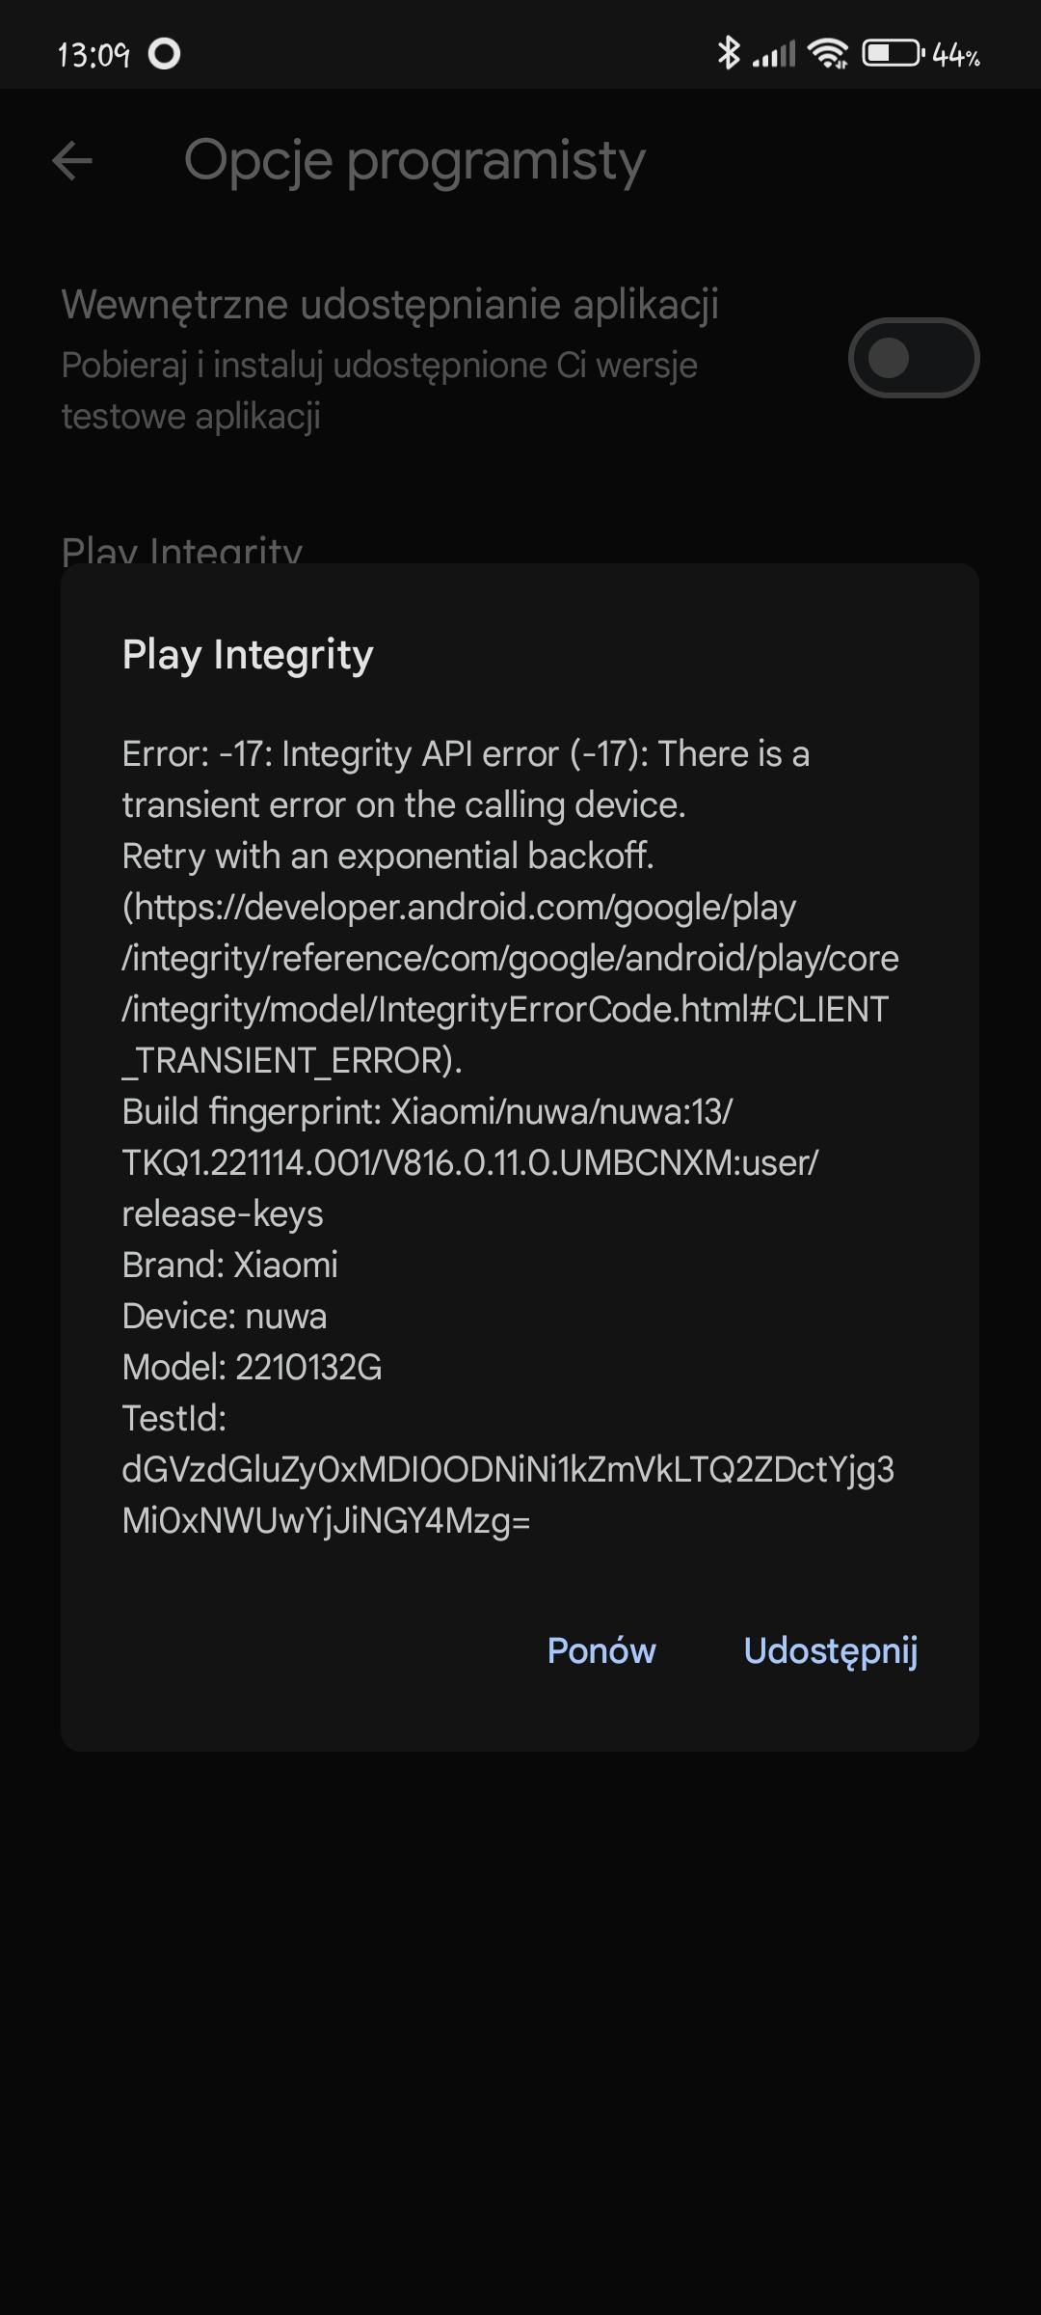Screen dimensions: 1041x2315
Task: Toggle Wewnętrzne udostępnianie aplikacji switch
Action: [913, 358]
